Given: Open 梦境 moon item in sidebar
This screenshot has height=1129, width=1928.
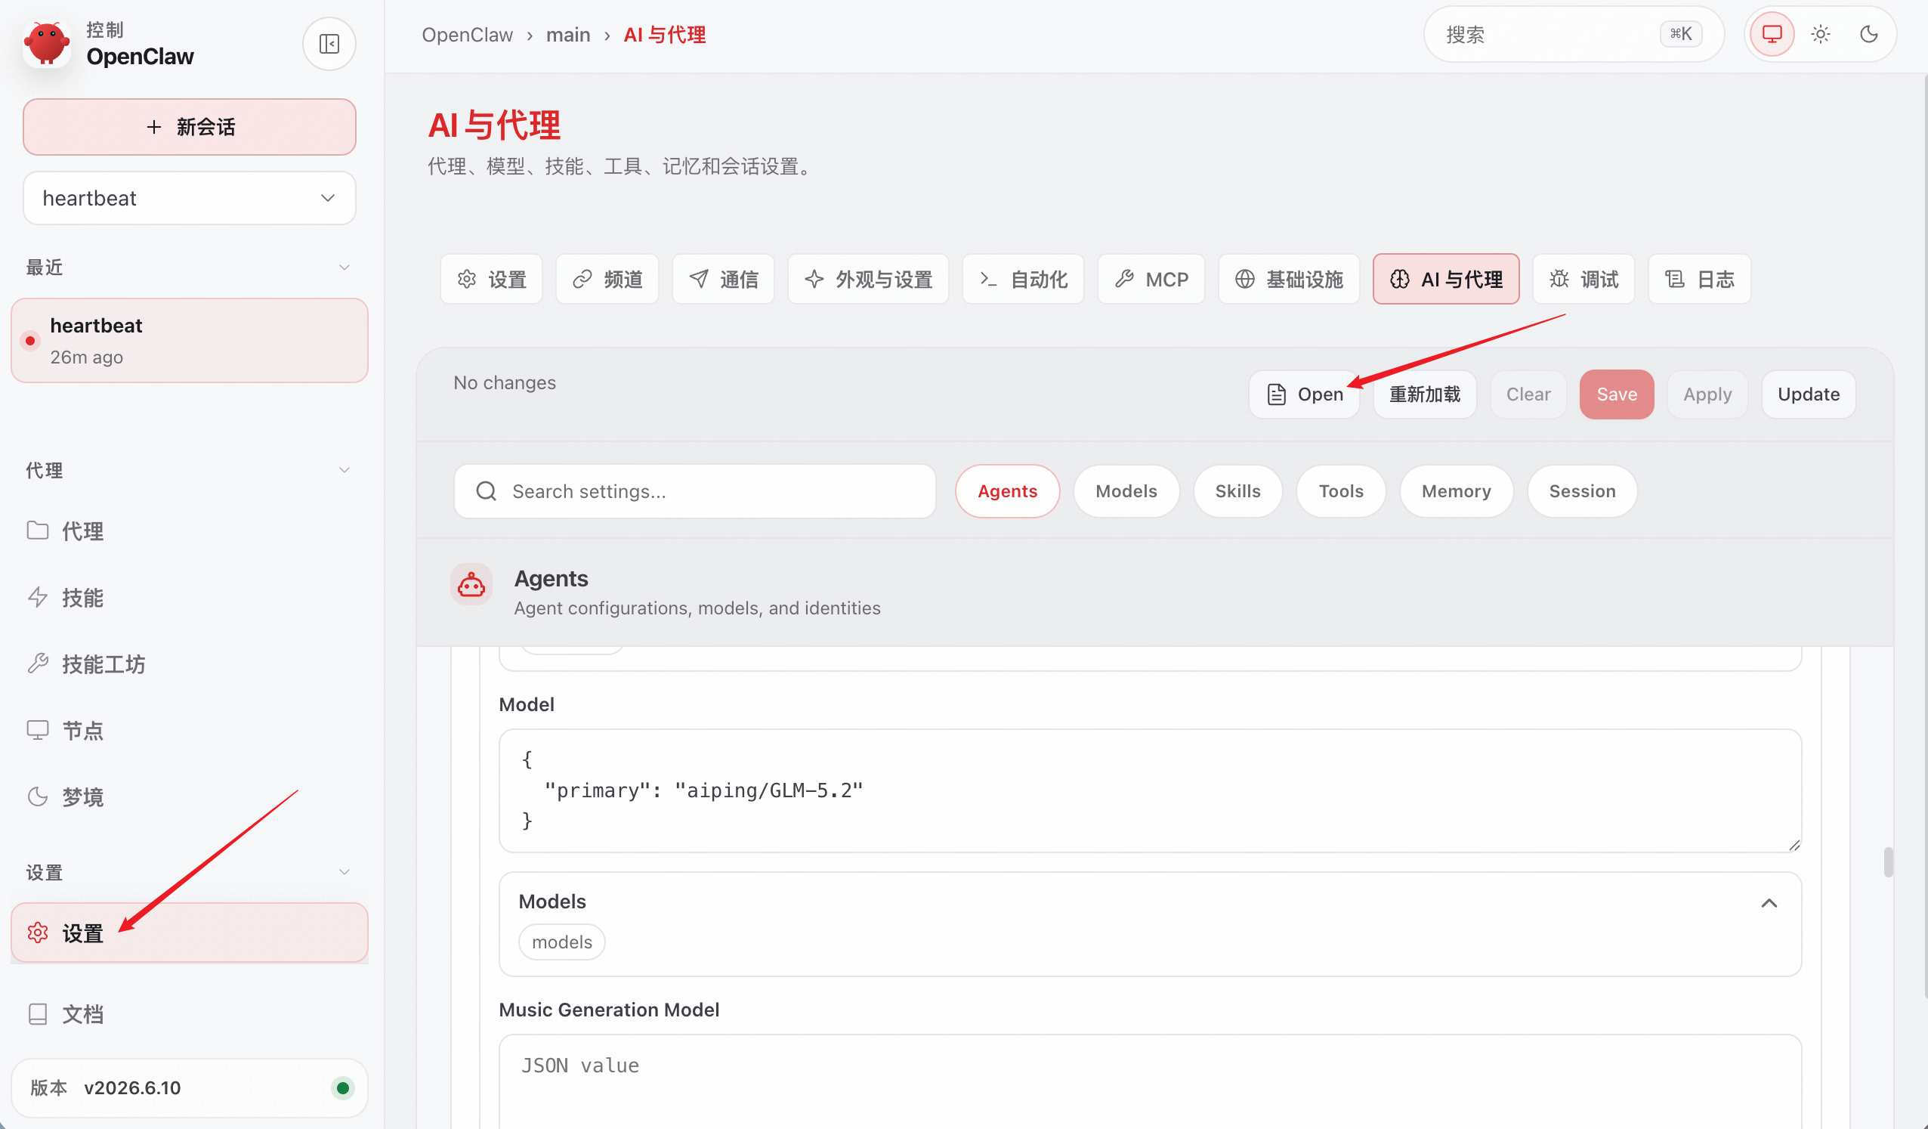Looking at the screenshot, I should [x=189, y=796].
